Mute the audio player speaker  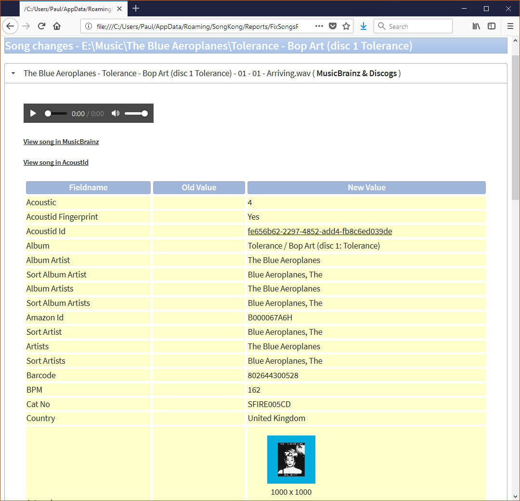pos(115,113)
